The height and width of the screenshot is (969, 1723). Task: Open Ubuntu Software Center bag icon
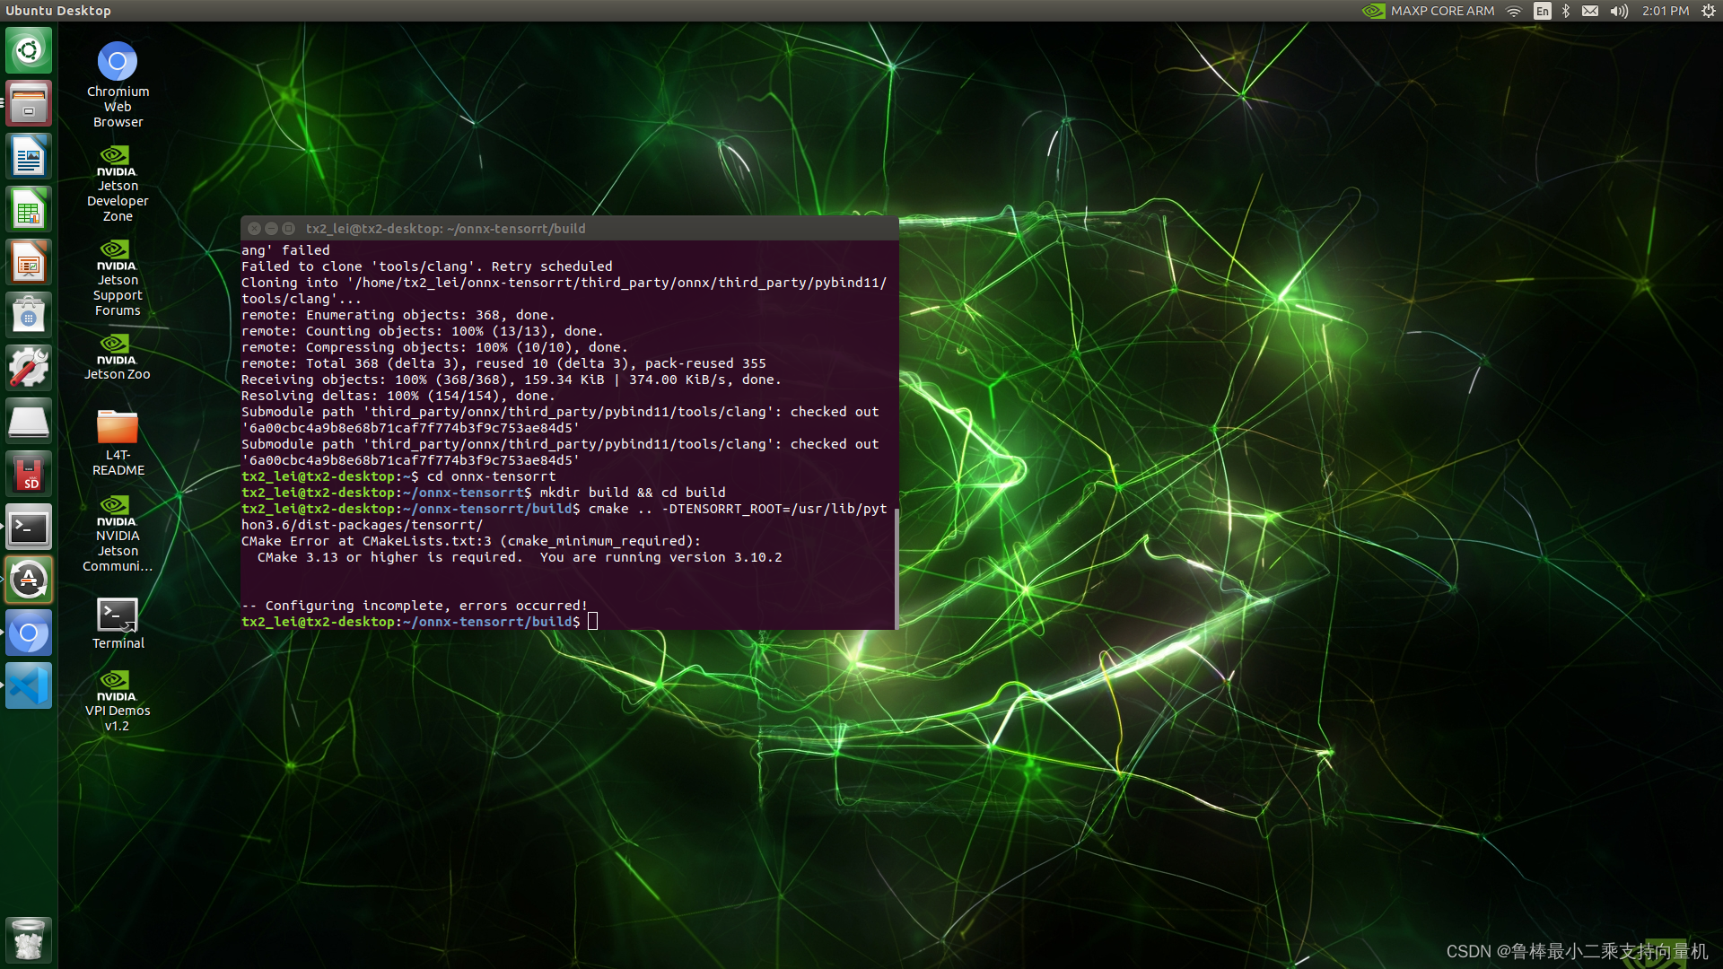pos(29,315)
